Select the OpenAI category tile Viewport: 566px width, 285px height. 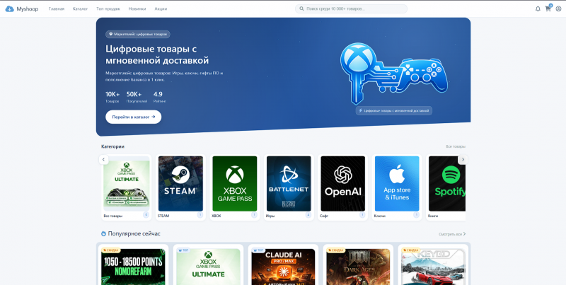pos(343,187)
